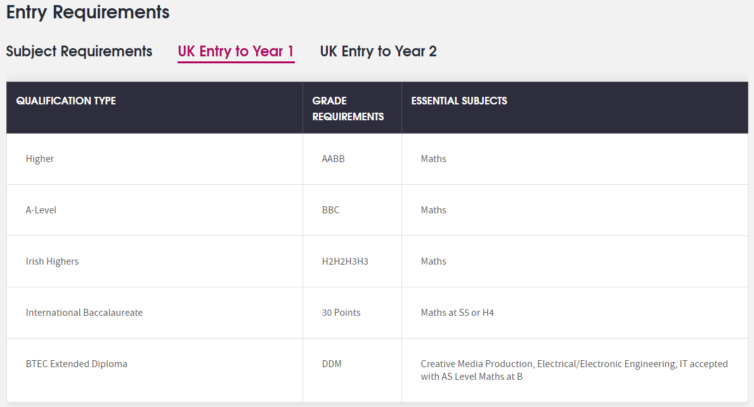Click the BBC grade requirement
Screen dimensions: 754x407
coord(330,210)
